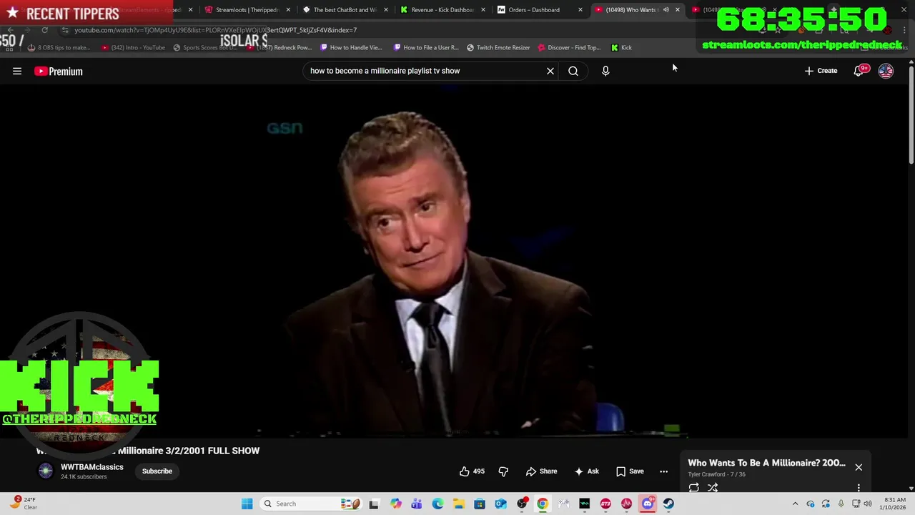Go to YouTube Premium home logo

pyautogui.click(x=59, y=71)
